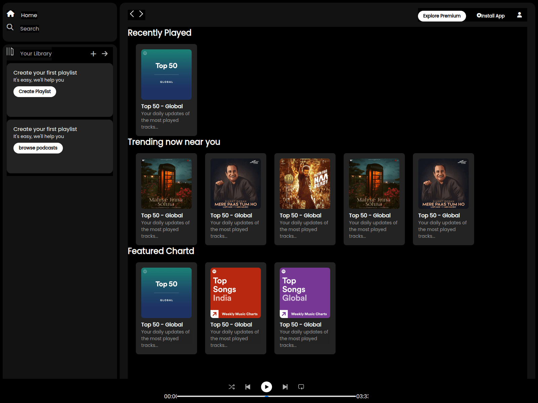Open the Your Library stack icon
This screenshot has height=403, width=538.
[10, 51]
